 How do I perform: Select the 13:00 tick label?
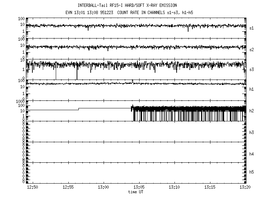[x=104, y=188]
